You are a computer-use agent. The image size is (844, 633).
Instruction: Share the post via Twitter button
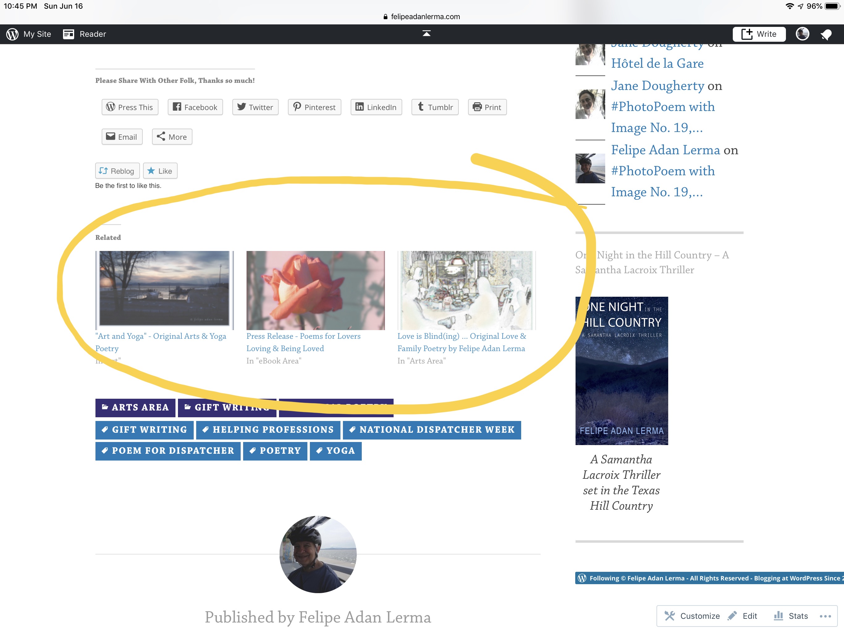coord(255,107)
